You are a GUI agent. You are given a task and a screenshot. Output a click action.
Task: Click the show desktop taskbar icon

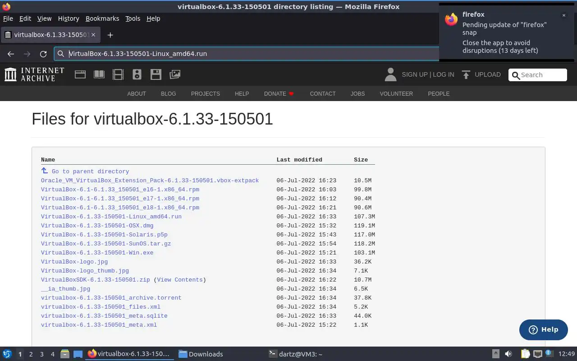click(78, 354)
